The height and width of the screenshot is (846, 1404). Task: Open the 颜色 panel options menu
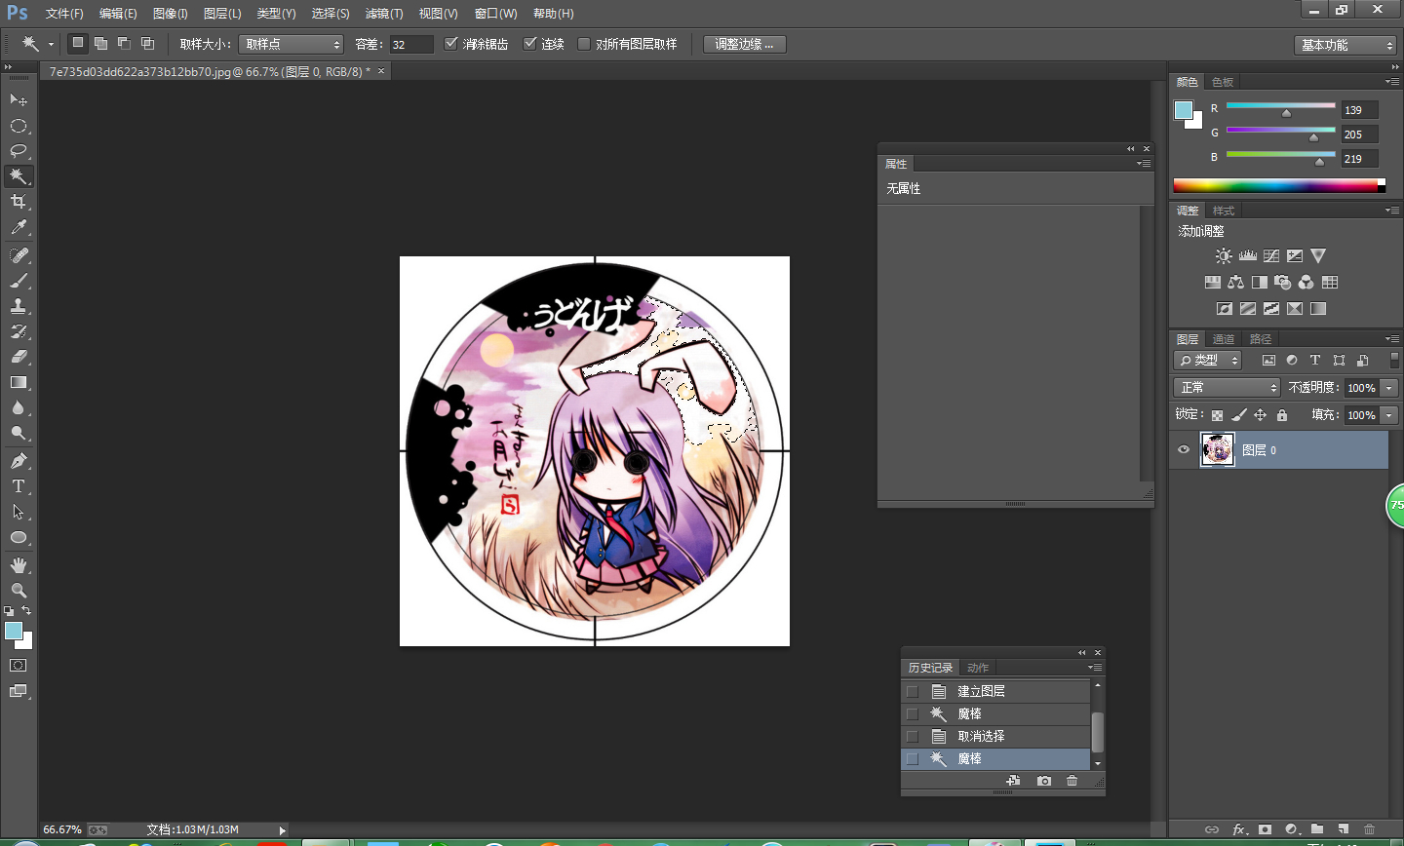pyautogui.click(x=1392, y=82)
